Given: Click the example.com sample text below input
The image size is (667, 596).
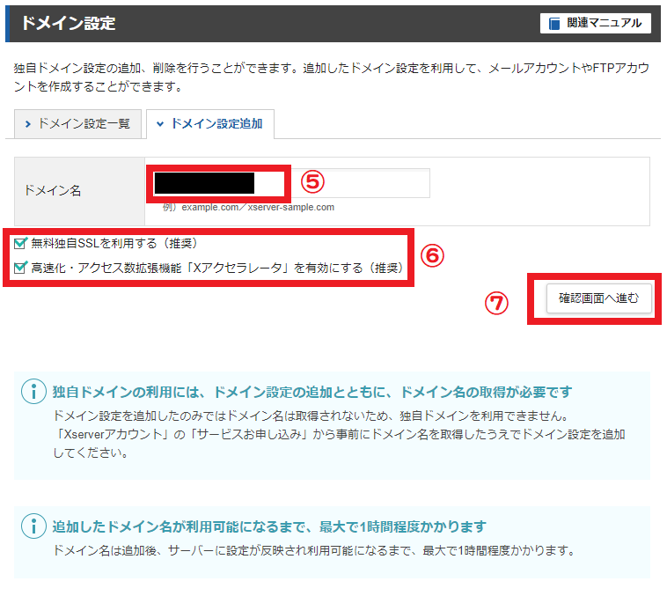Looking at the screenshot, I should click(248, 208).
